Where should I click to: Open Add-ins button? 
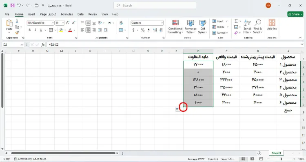(272, 25)
